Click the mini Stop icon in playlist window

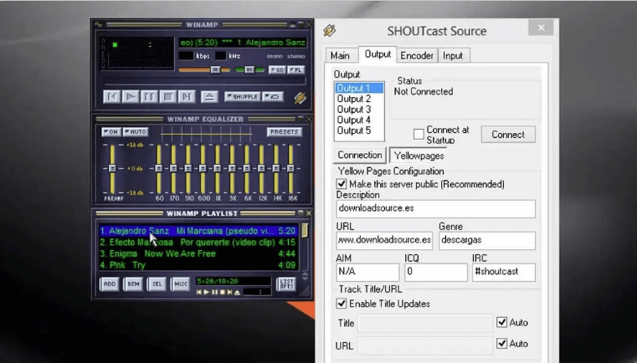(222, 292)
